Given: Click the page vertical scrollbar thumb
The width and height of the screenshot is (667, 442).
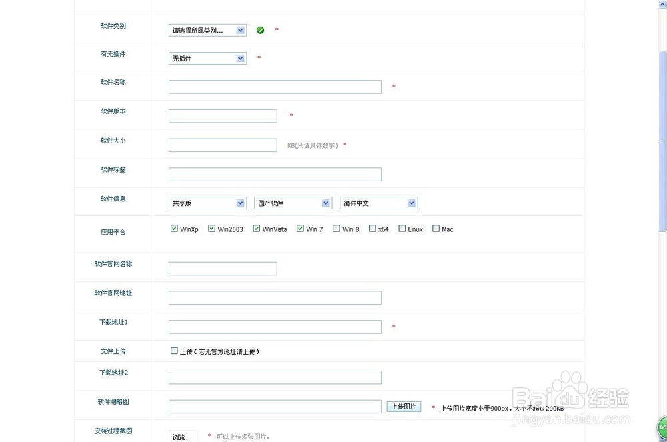Looking at the screenshot, I should 662,141.
